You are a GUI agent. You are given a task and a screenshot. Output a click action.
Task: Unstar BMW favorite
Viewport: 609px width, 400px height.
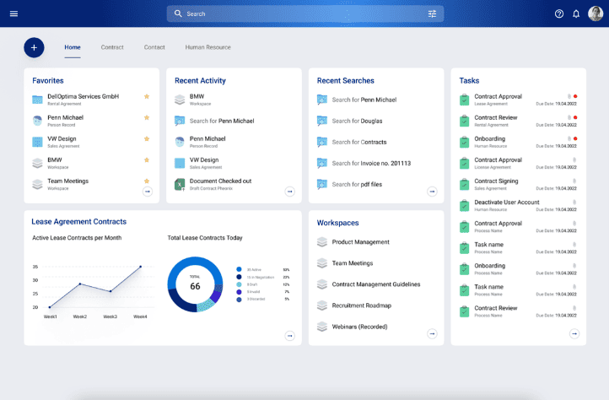147,159
